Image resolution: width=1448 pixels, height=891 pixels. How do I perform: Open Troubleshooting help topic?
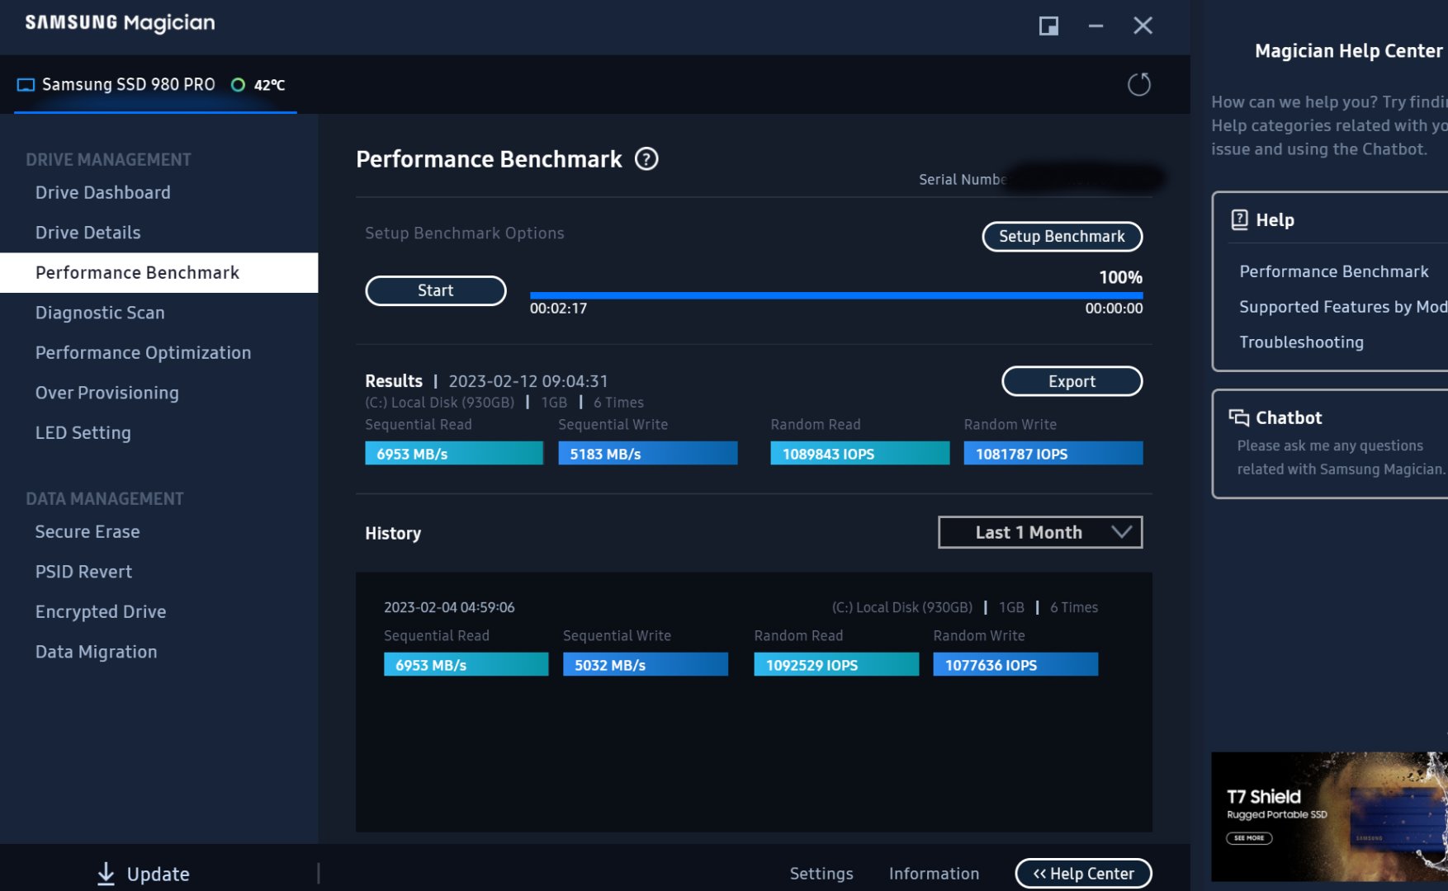(1302, 342)
